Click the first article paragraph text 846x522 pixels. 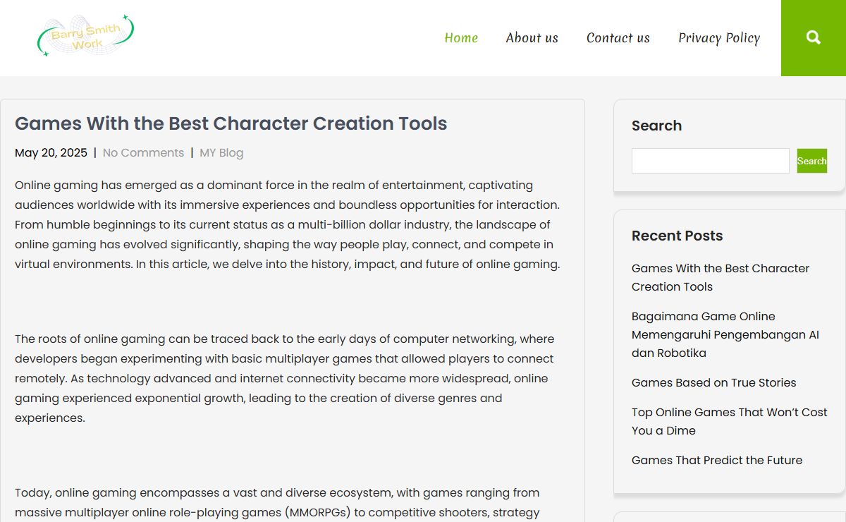(x=288, y=225)
